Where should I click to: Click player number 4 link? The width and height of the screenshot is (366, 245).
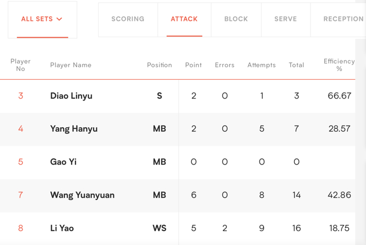(x=21, y=129)
